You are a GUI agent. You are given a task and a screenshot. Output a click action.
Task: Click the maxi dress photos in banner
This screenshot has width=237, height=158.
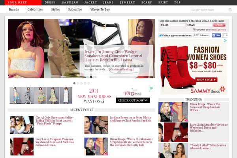click(x=41, y=96)
